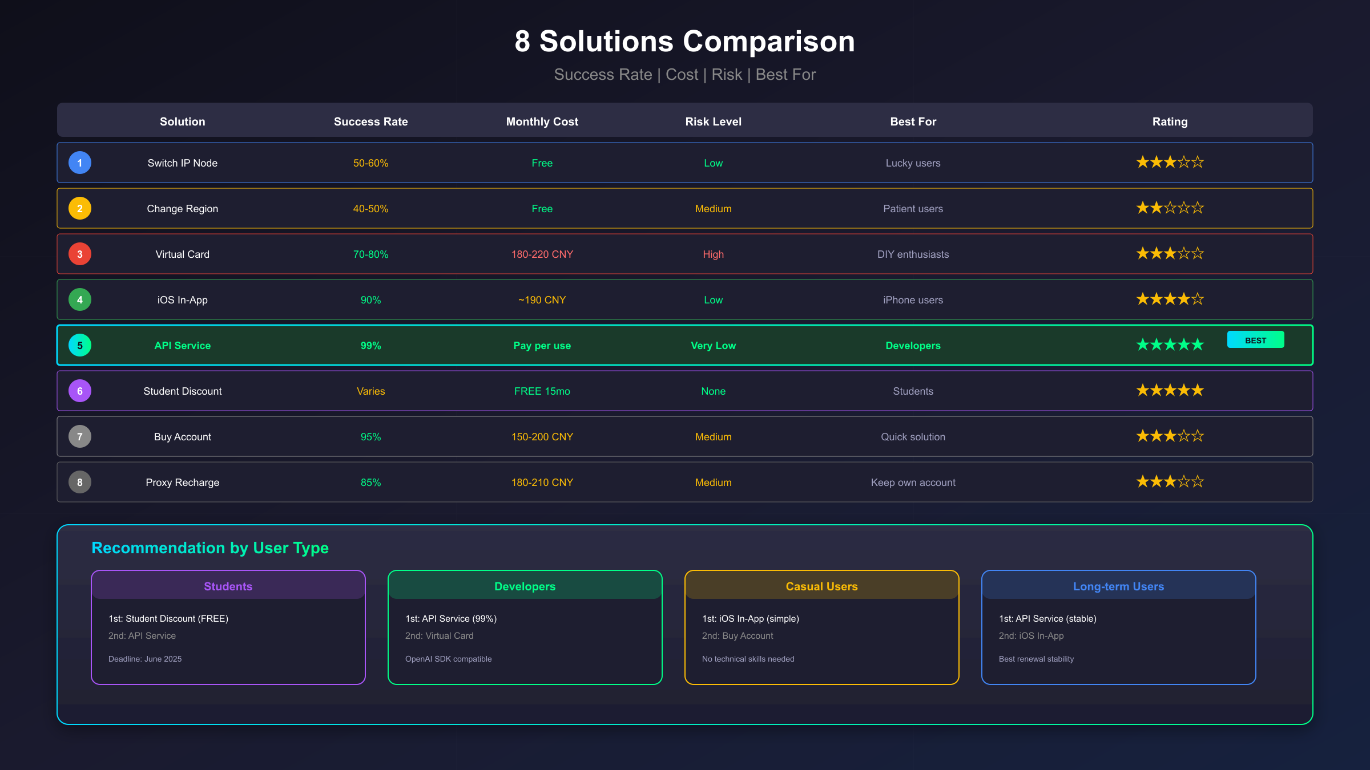Click the blue number 1 circle badge
The width and height of the screenshot is (1370, 770).
coord(80,163)
